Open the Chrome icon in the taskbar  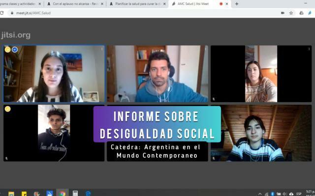click(63, 193)
